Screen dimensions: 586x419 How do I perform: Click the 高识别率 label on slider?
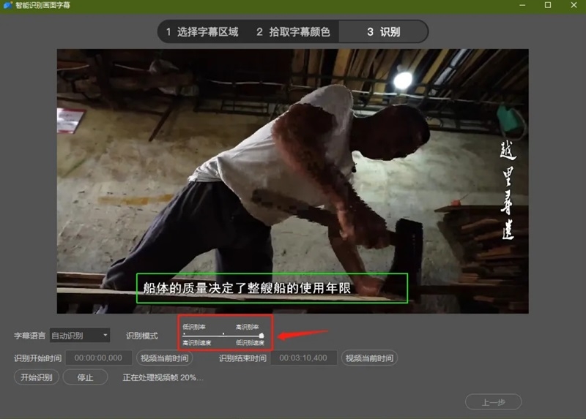click(x=247, y=327)
